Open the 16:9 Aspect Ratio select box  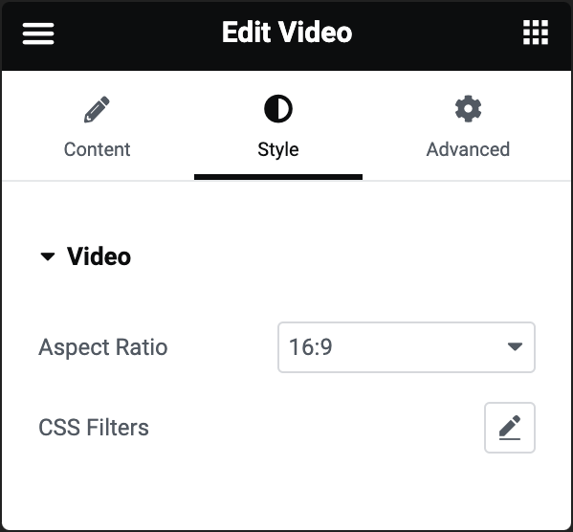pyautogui.click(x=407, y=347)
